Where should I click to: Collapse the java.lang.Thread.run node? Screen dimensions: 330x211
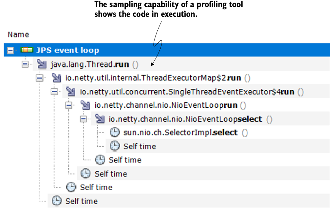click(x=25, y=64)
